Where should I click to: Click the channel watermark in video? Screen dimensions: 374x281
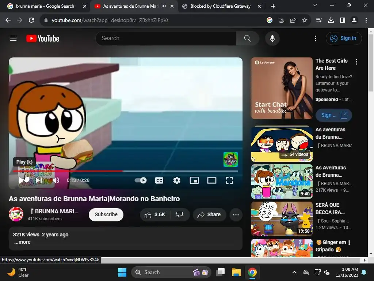[231, 160]
